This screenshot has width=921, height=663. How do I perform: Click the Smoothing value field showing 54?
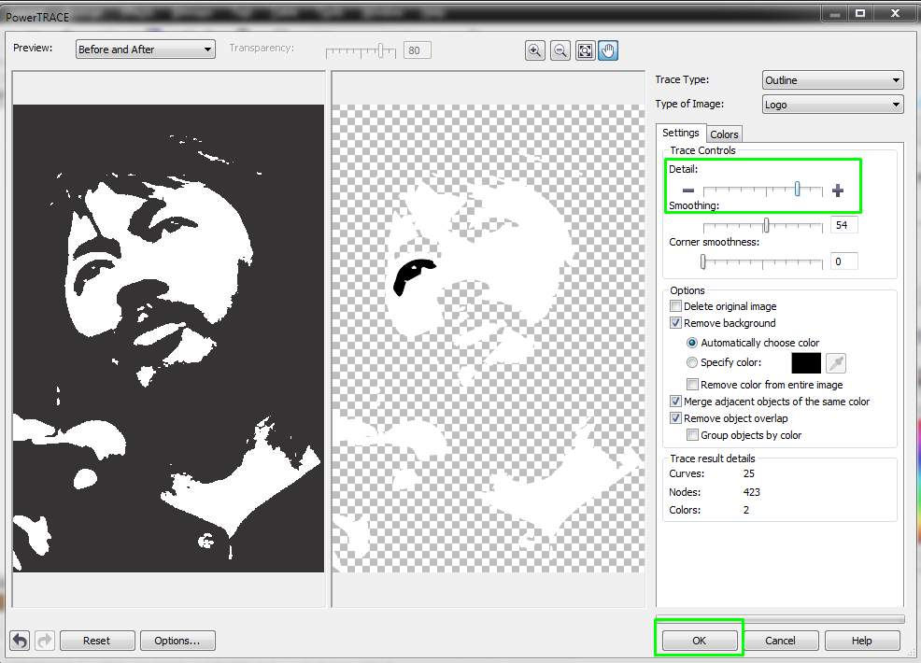click(843, 225)
